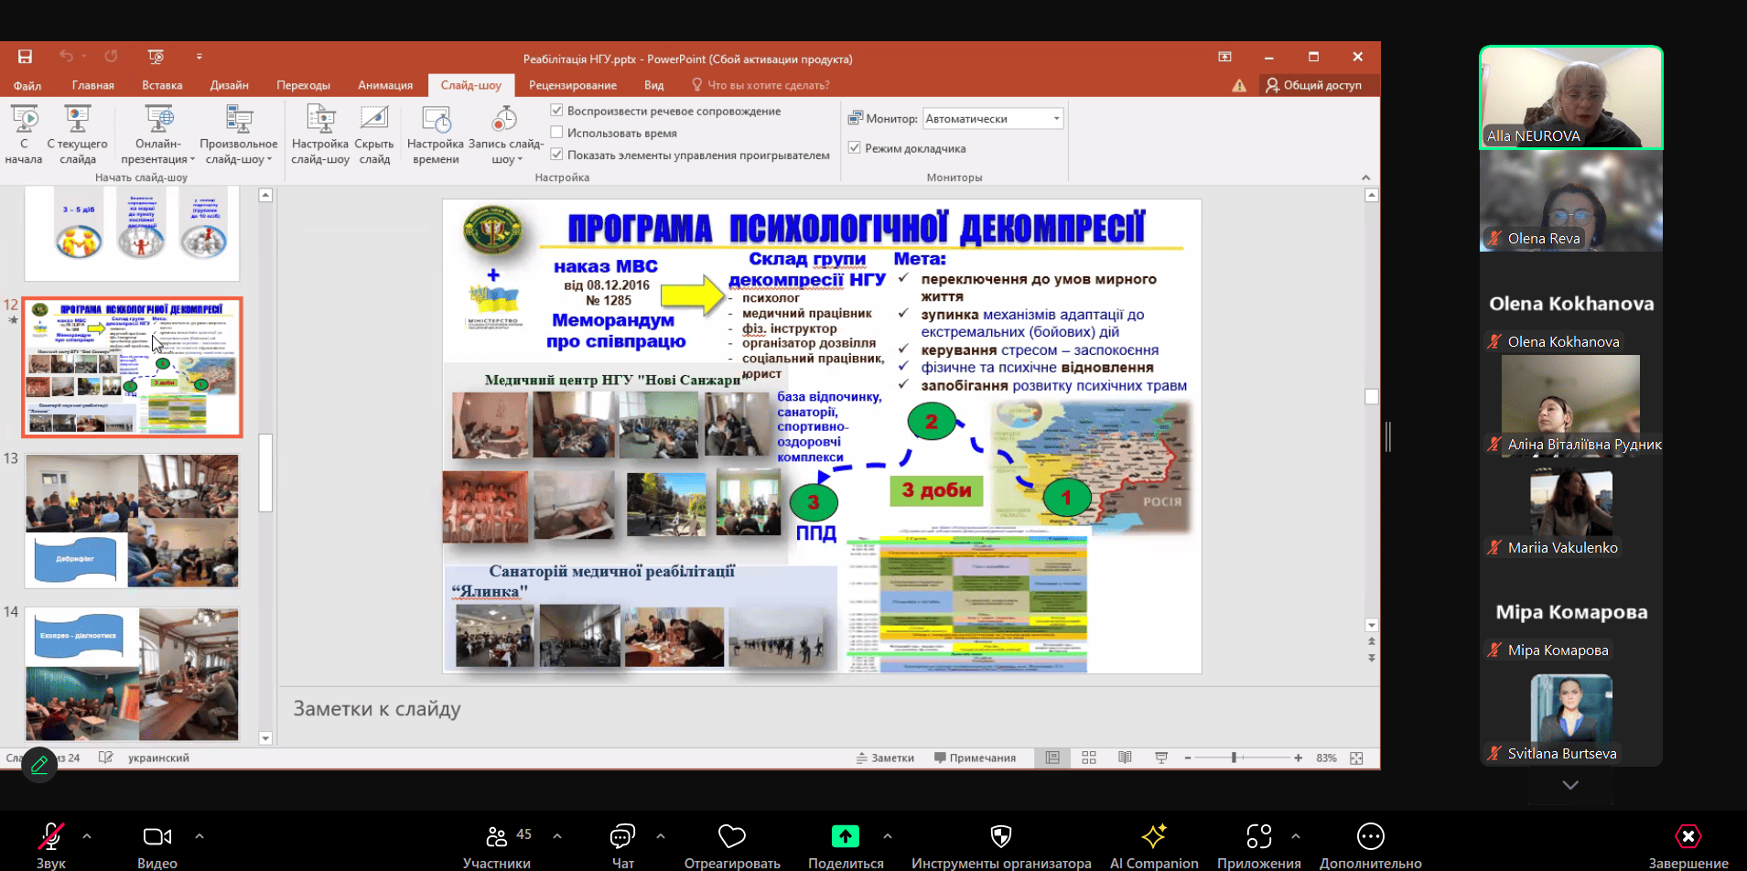Undo the last action in PowerPoint

point(66,57)
